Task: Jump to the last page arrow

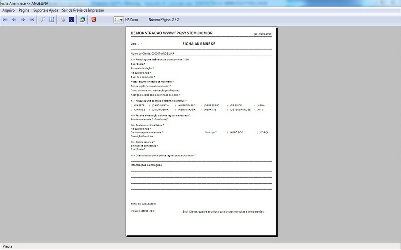Action: (x=32, y=20)
